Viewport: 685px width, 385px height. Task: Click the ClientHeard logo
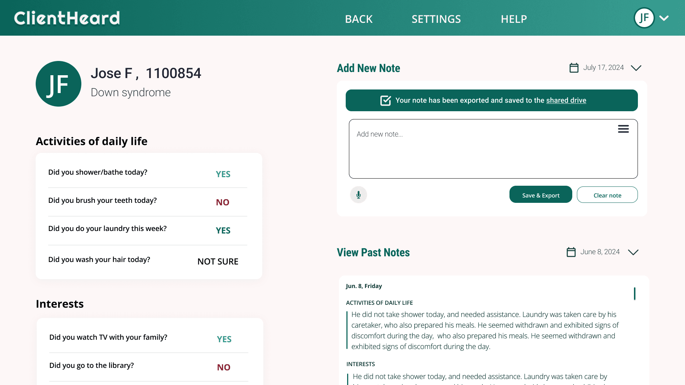[x=67, y=18]
